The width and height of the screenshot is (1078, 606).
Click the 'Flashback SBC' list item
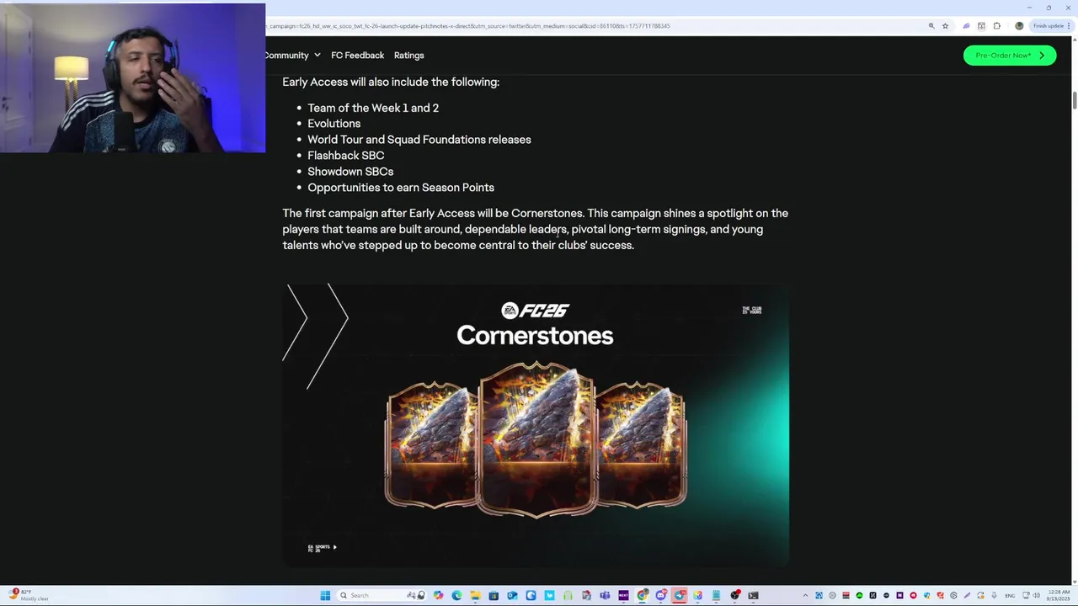point(345,156)
